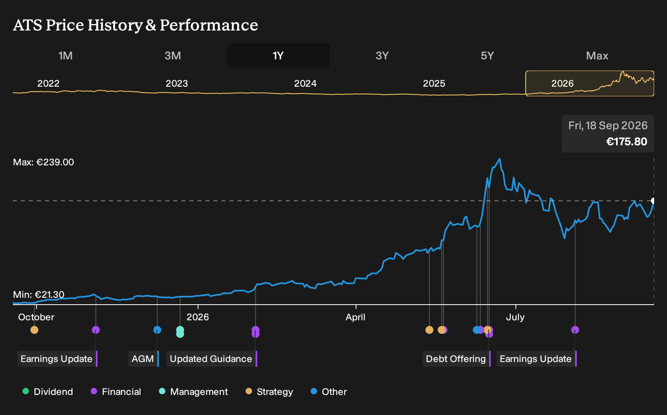Viewport: 667px width, 415px height.
Task: Jump to 2022 in overview strip
Action: [x=49, y=83]
